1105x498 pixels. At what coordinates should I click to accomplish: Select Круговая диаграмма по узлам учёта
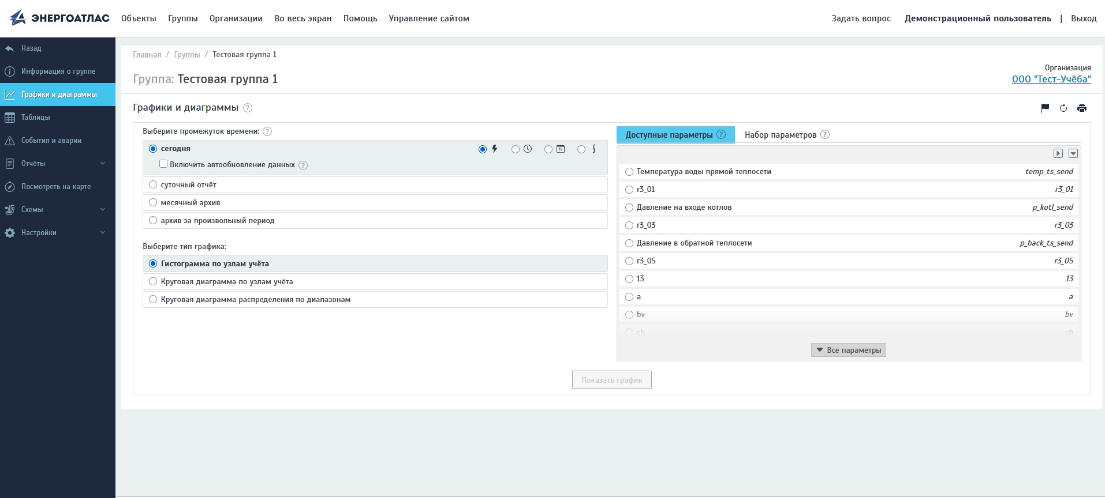[153, 281]
